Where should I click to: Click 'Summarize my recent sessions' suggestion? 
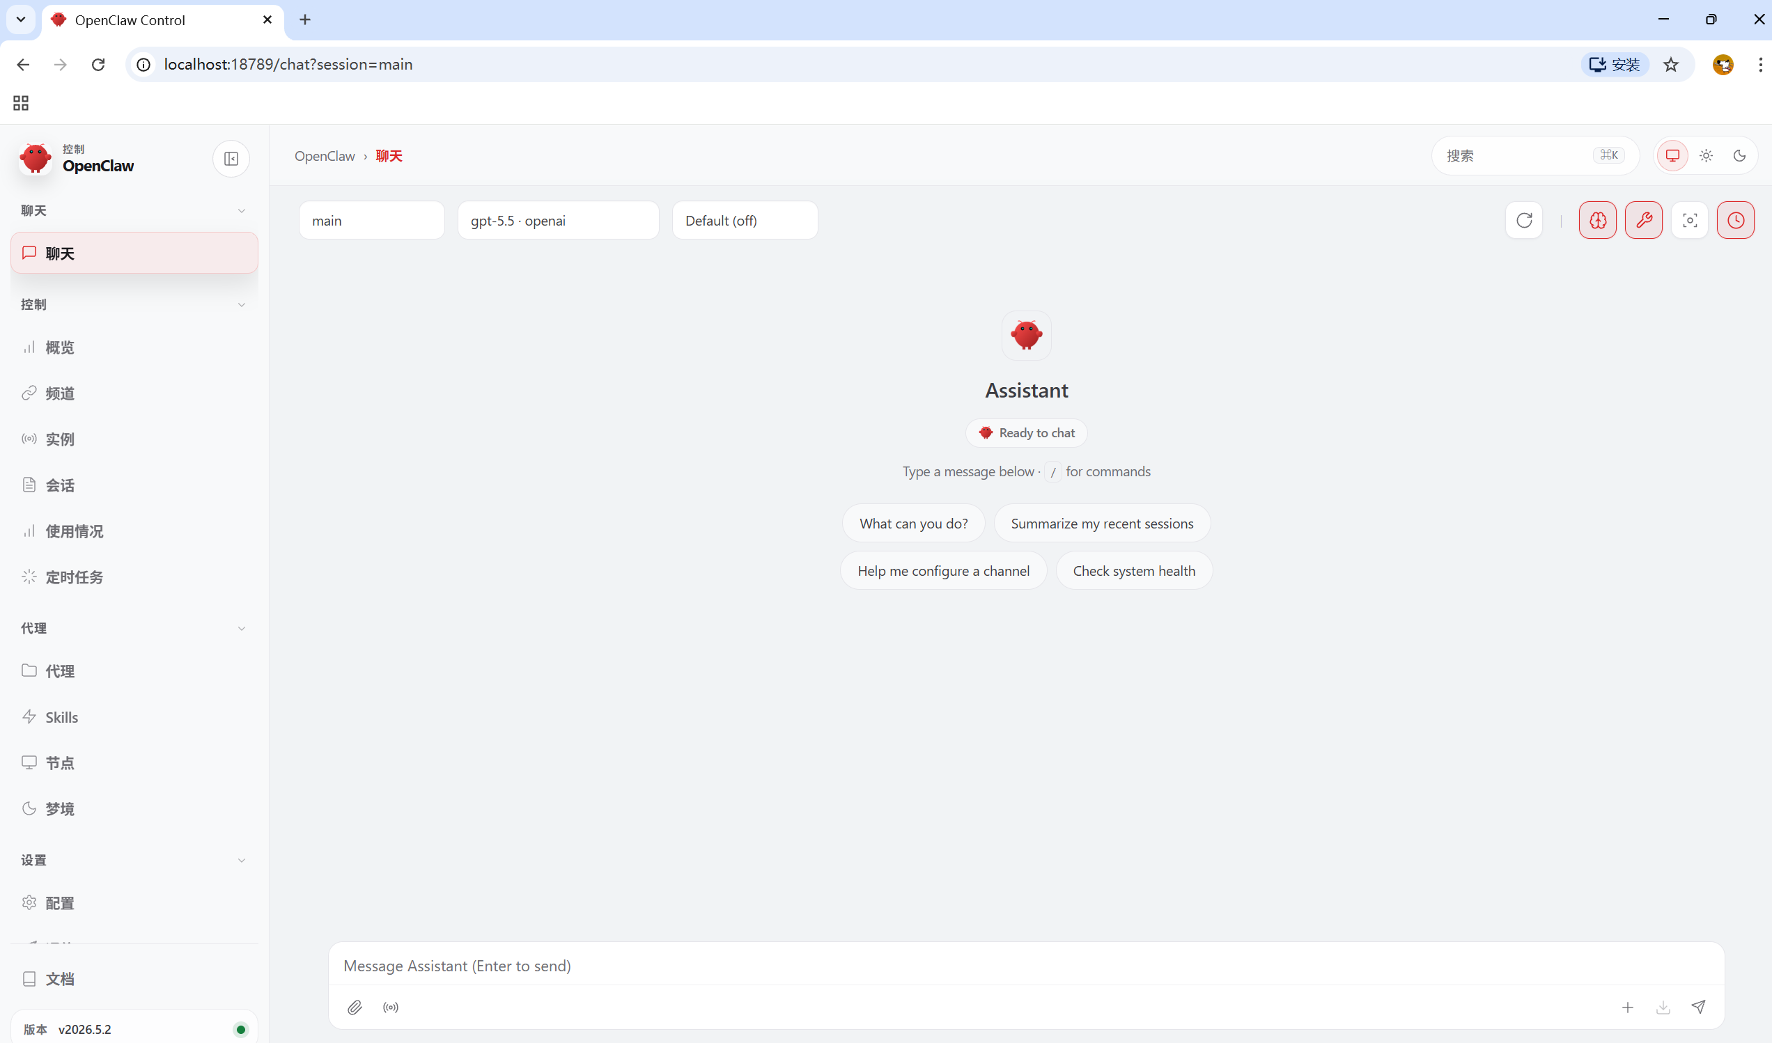1102,524
